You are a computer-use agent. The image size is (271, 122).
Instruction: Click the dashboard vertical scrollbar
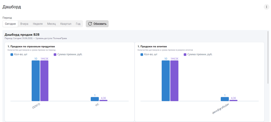click(x=268, y=57)
